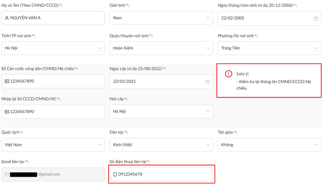Click the person icon in name field
The width and height of the screenshot is (325, 186).
(x=7, y=18)
